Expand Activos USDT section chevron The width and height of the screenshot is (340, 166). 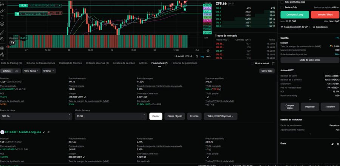[310, 100]
